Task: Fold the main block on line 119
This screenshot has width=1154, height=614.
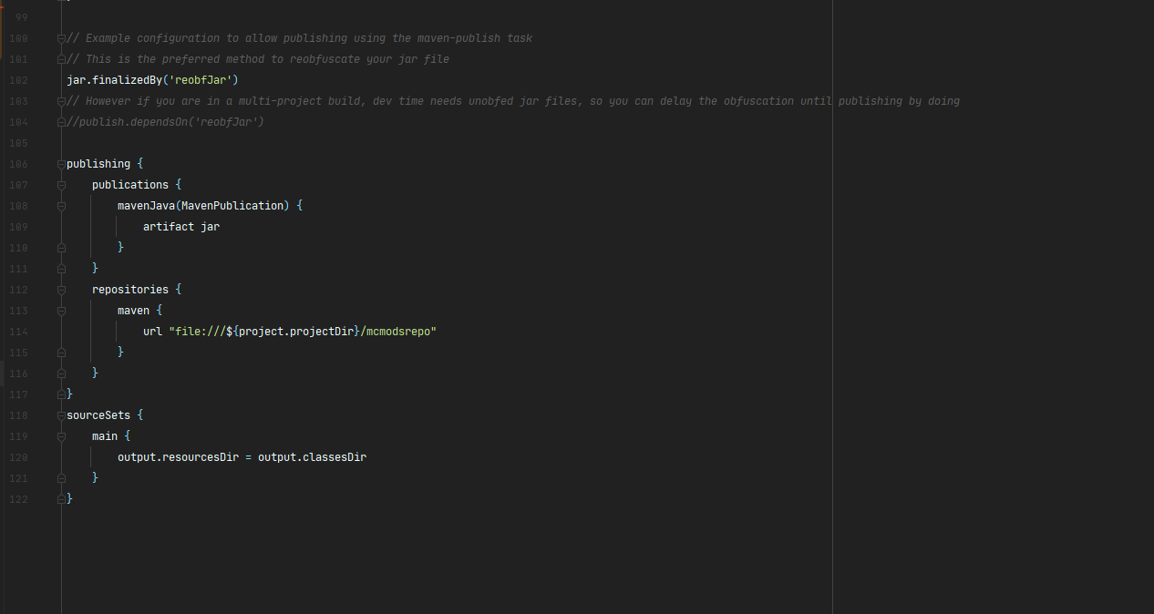Action: (61, 436)
